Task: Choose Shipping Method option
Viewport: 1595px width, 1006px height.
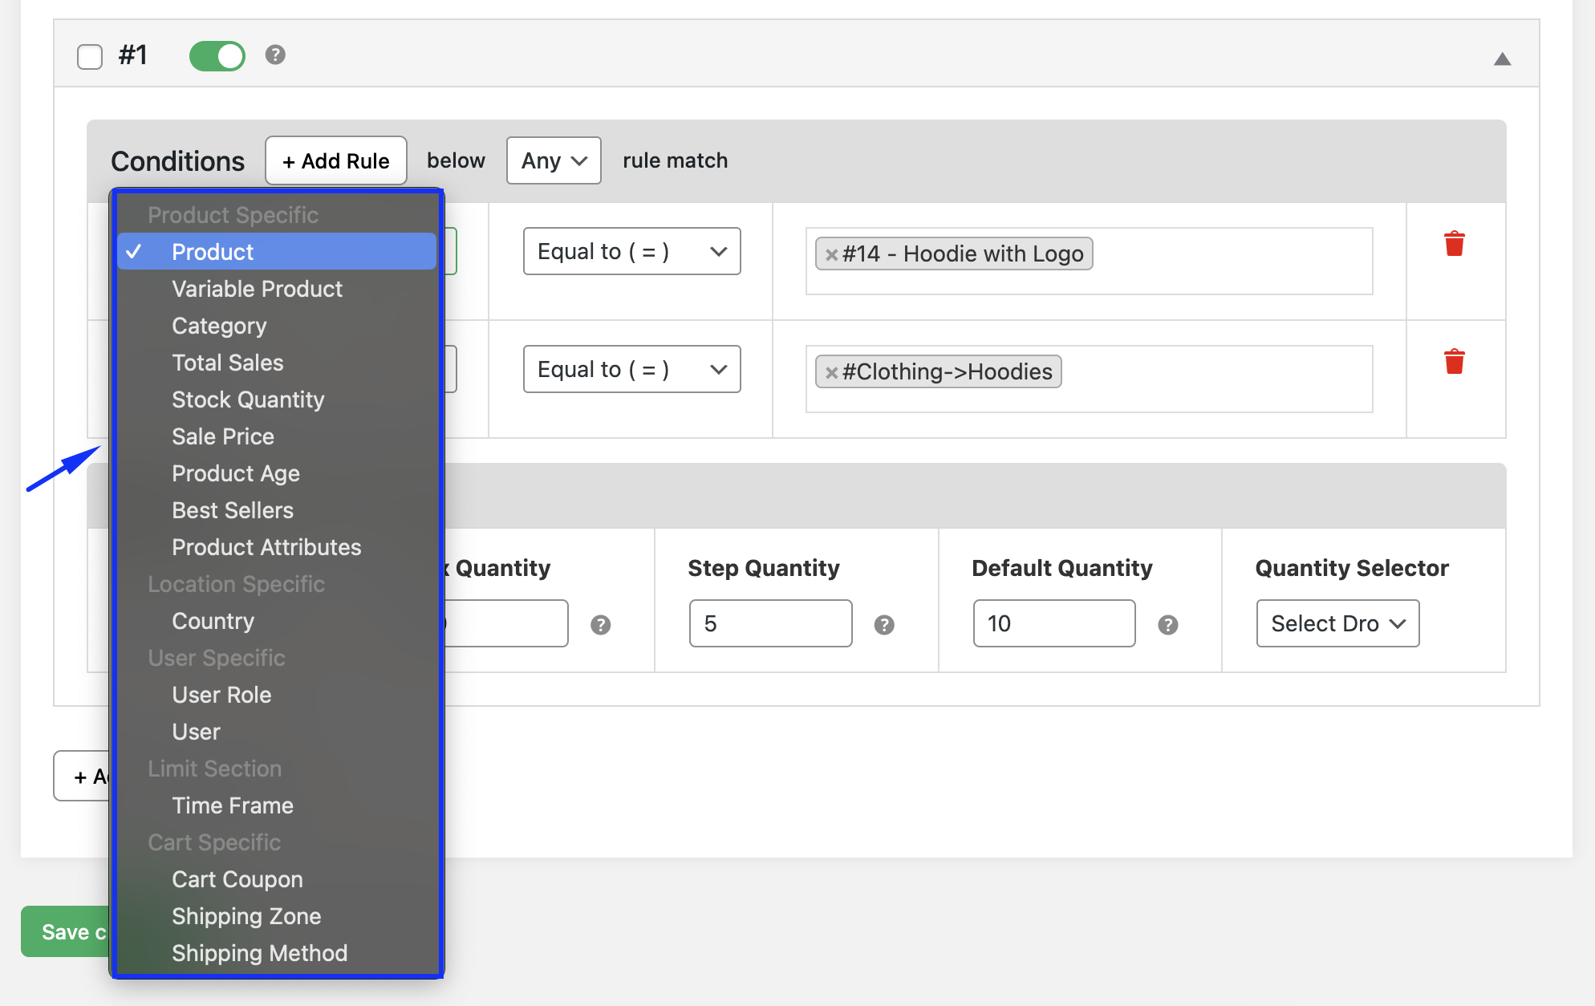Action: [277, 953]
